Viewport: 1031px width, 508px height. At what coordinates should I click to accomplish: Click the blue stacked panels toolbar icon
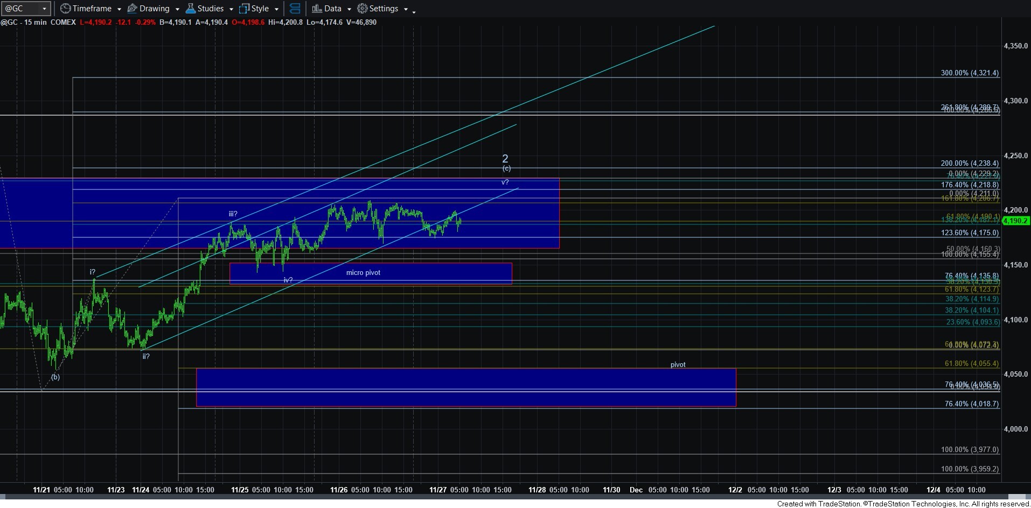295,9
